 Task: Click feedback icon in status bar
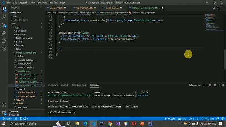[218, 119]
